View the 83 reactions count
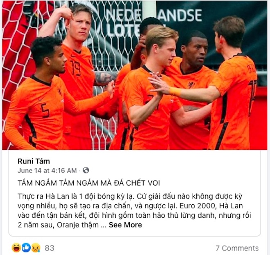This screenshot has height=255, width=270. (x=49, y=248)
